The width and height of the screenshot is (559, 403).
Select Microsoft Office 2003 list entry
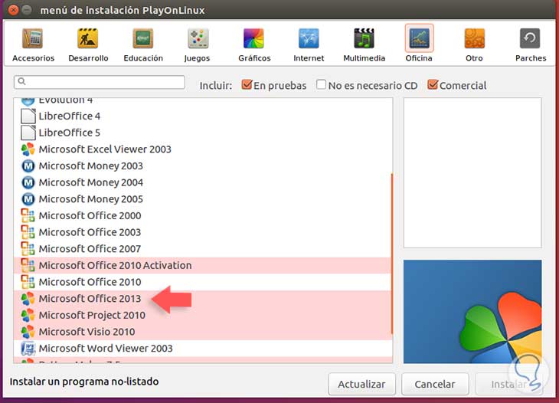click(203, 232)
